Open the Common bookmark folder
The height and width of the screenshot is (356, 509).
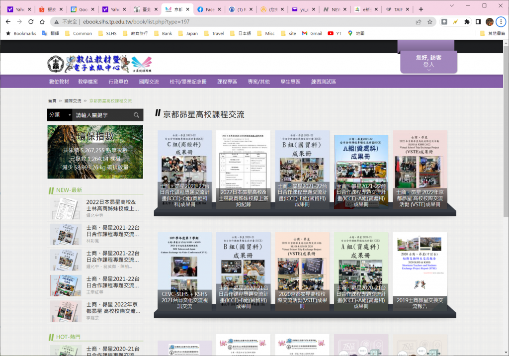(79, 33)
